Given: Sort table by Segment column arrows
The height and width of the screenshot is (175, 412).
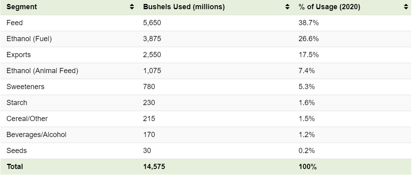Looking at the screenshot, I should (132, 7).
